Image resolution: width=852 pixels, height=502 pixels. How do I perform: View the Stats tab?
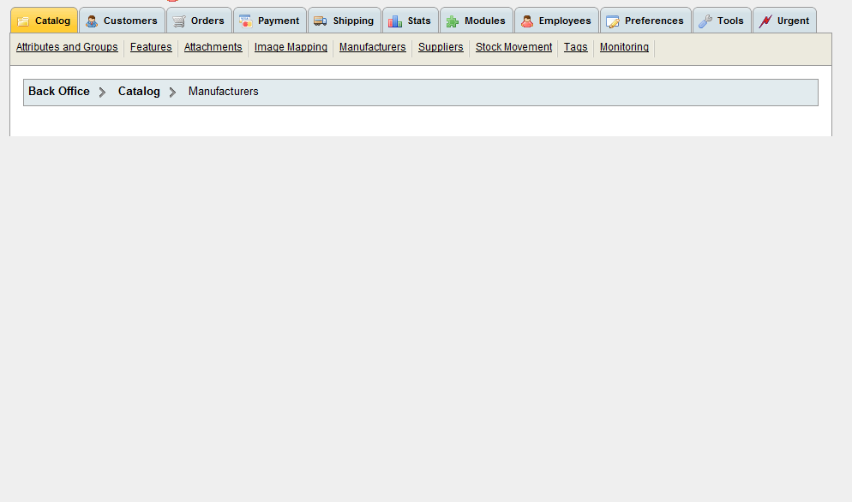411,20
